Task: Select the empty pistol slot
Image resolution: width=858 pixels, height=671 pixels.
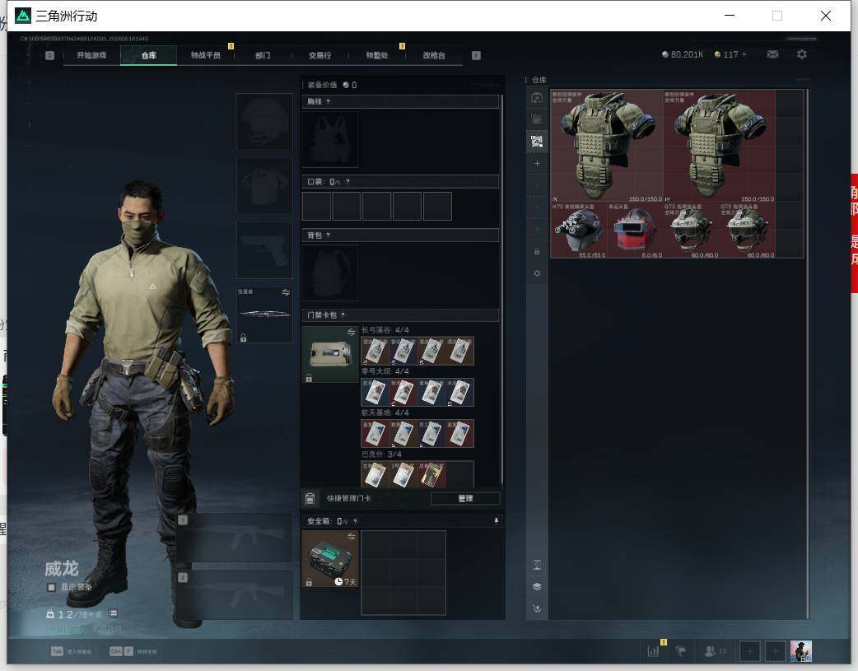Action: (264, 250)
